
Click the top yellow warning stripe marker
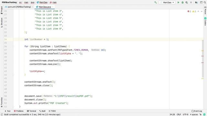[202, 51]
